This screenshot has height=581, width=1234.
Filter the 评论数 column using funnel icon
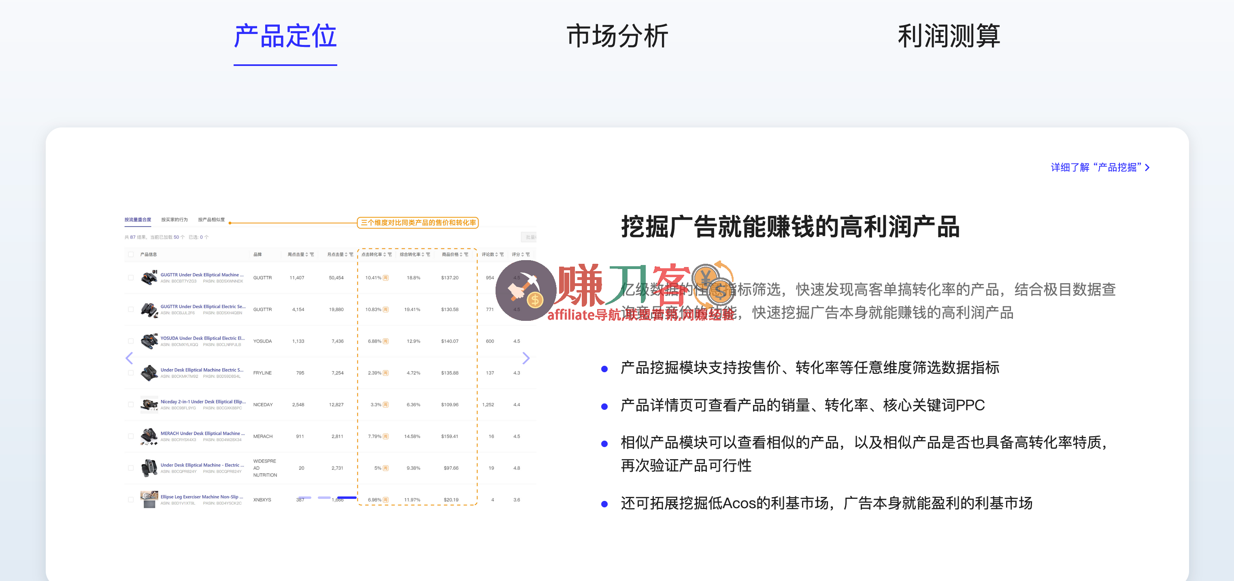click(502, 254)
